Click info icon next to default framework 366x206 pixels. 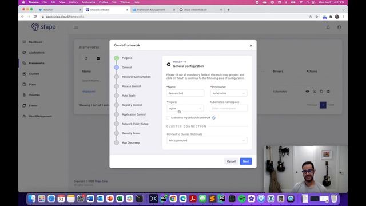coord(214,118)
